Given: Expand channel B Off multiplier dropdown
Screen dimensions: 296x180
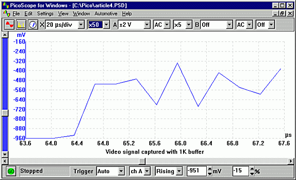Looking at the screenshot, I should 271,25.
